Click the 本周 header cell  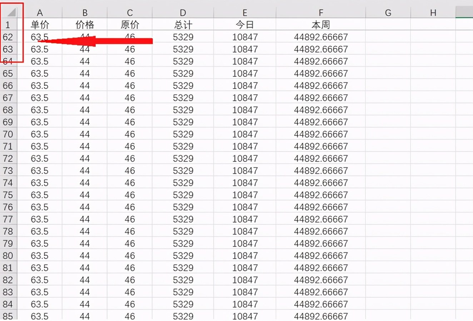320,24
